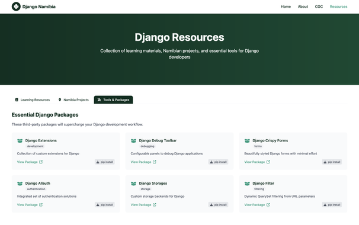Click the Django Debug Toolbar box icon

click(133, 141)
